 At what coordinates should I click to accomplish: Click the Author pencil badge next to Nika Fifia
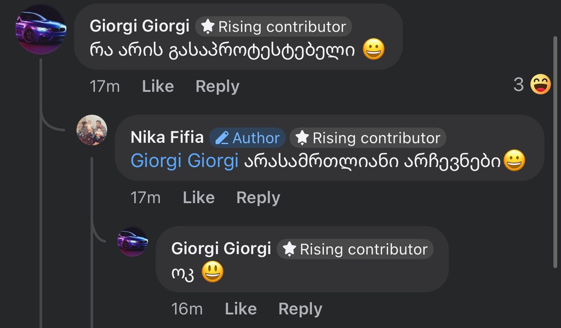[248, 137]
